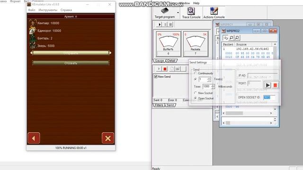Click the Кентавр unit icon

[x=33, y=23]
